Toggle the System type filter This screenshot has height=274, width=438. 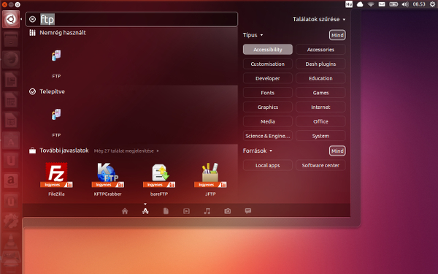(320, 136)
